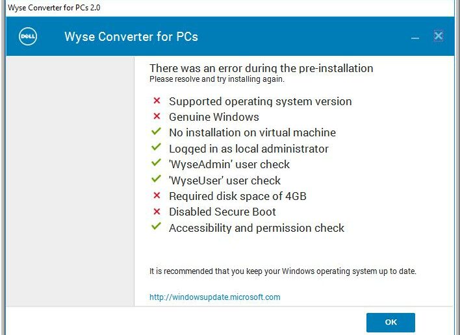Open the windowsupdate.microsoft.com link
This screenshot has height=335, width=460.
coord(215,297)
